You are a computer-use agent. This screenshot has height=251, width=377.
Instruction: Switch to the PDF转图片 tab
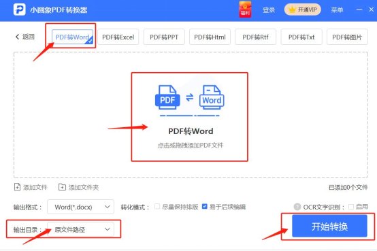(347, 37)
